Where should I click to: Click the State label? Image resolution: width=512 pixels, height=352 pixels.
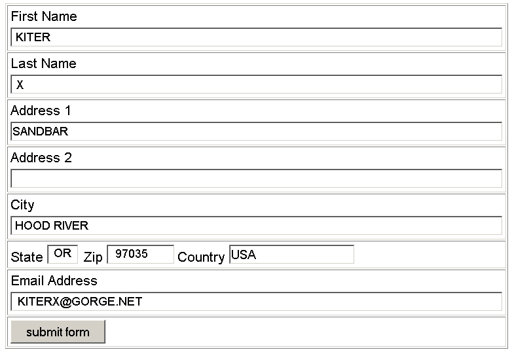[27, 257]
